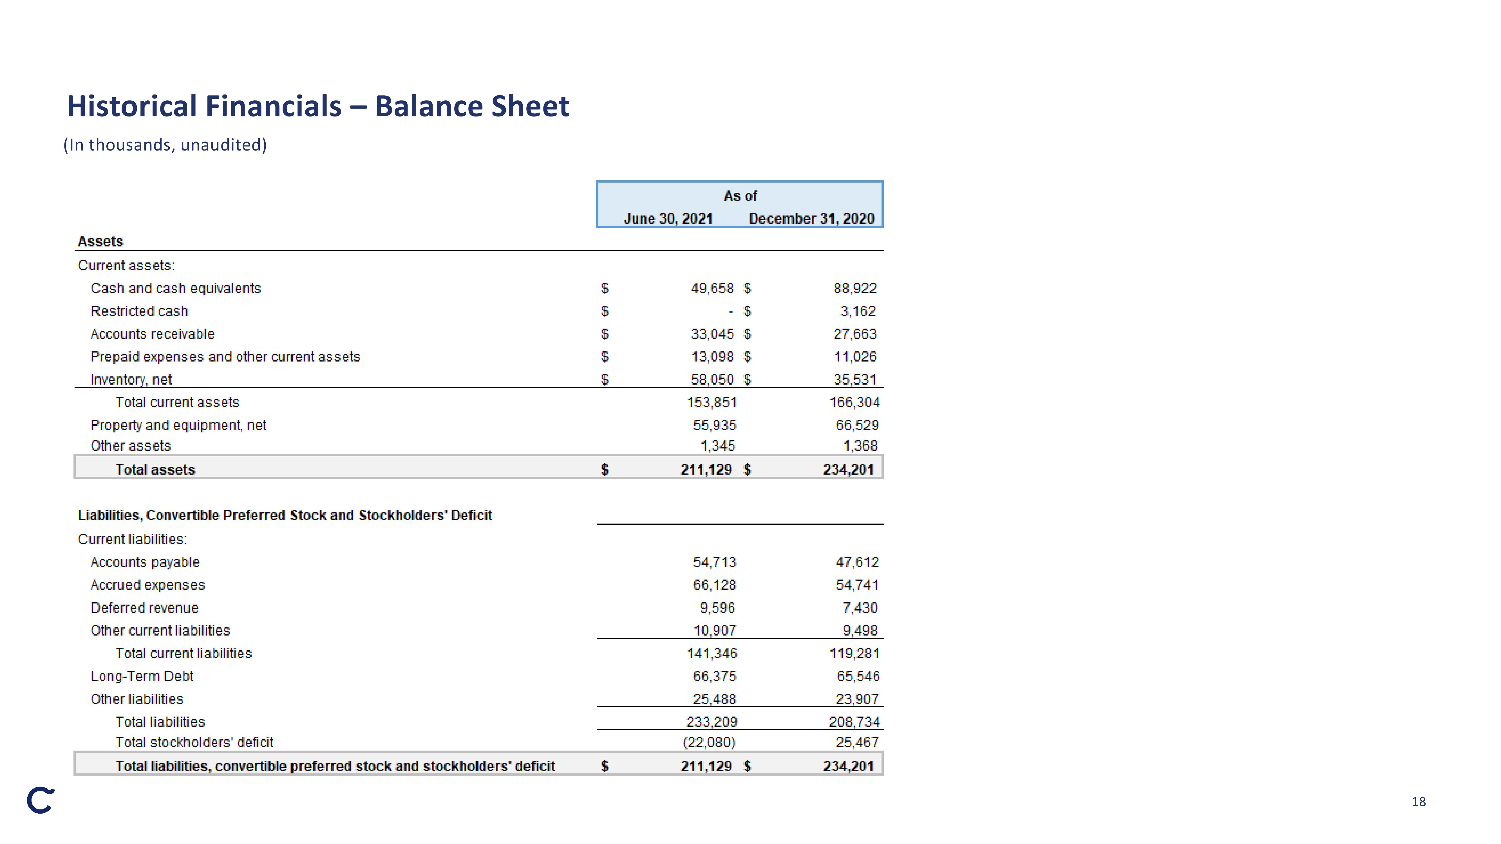Click the 'Long-Term Debt' label

[142, 676]
